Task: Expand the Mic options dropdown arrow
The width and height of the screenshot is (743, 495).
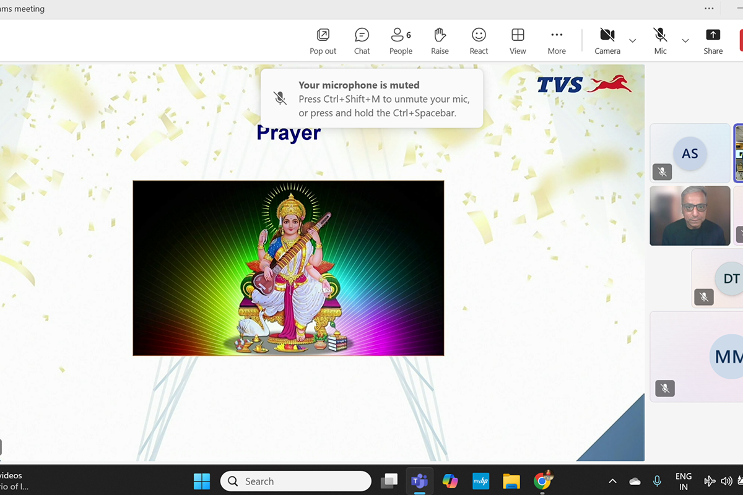Action: 685,41
